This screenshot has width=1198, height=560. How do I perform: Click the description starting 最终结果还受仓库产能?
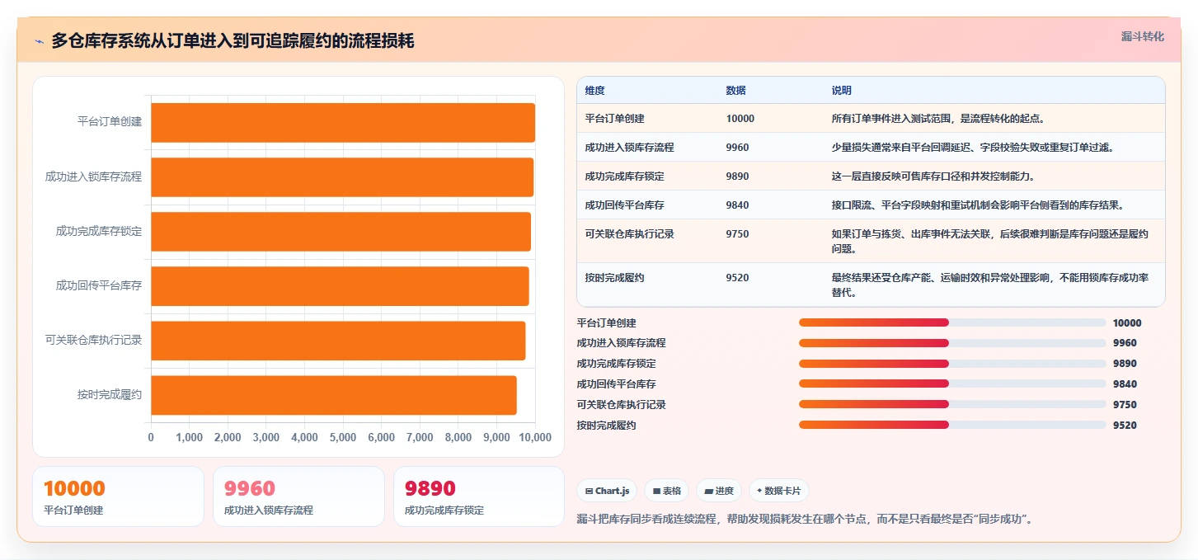click(x=989, y=285)
